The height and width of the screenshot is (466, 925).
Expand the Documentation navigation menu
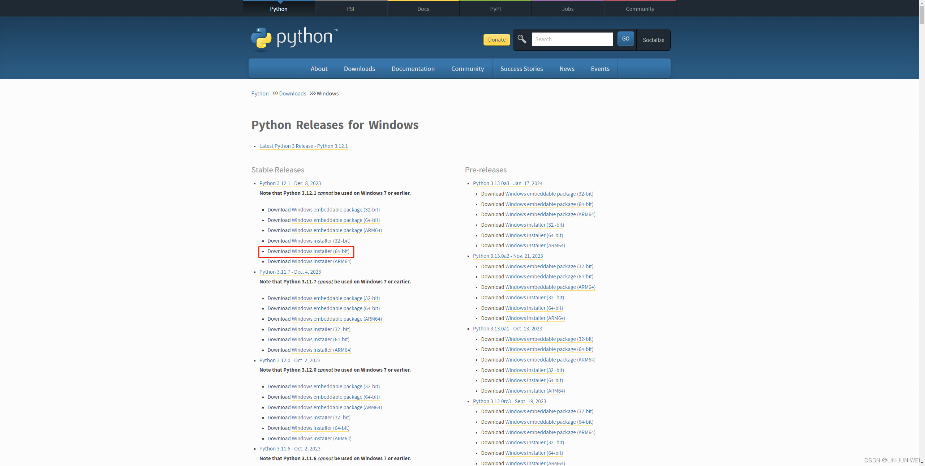(413, 69)
